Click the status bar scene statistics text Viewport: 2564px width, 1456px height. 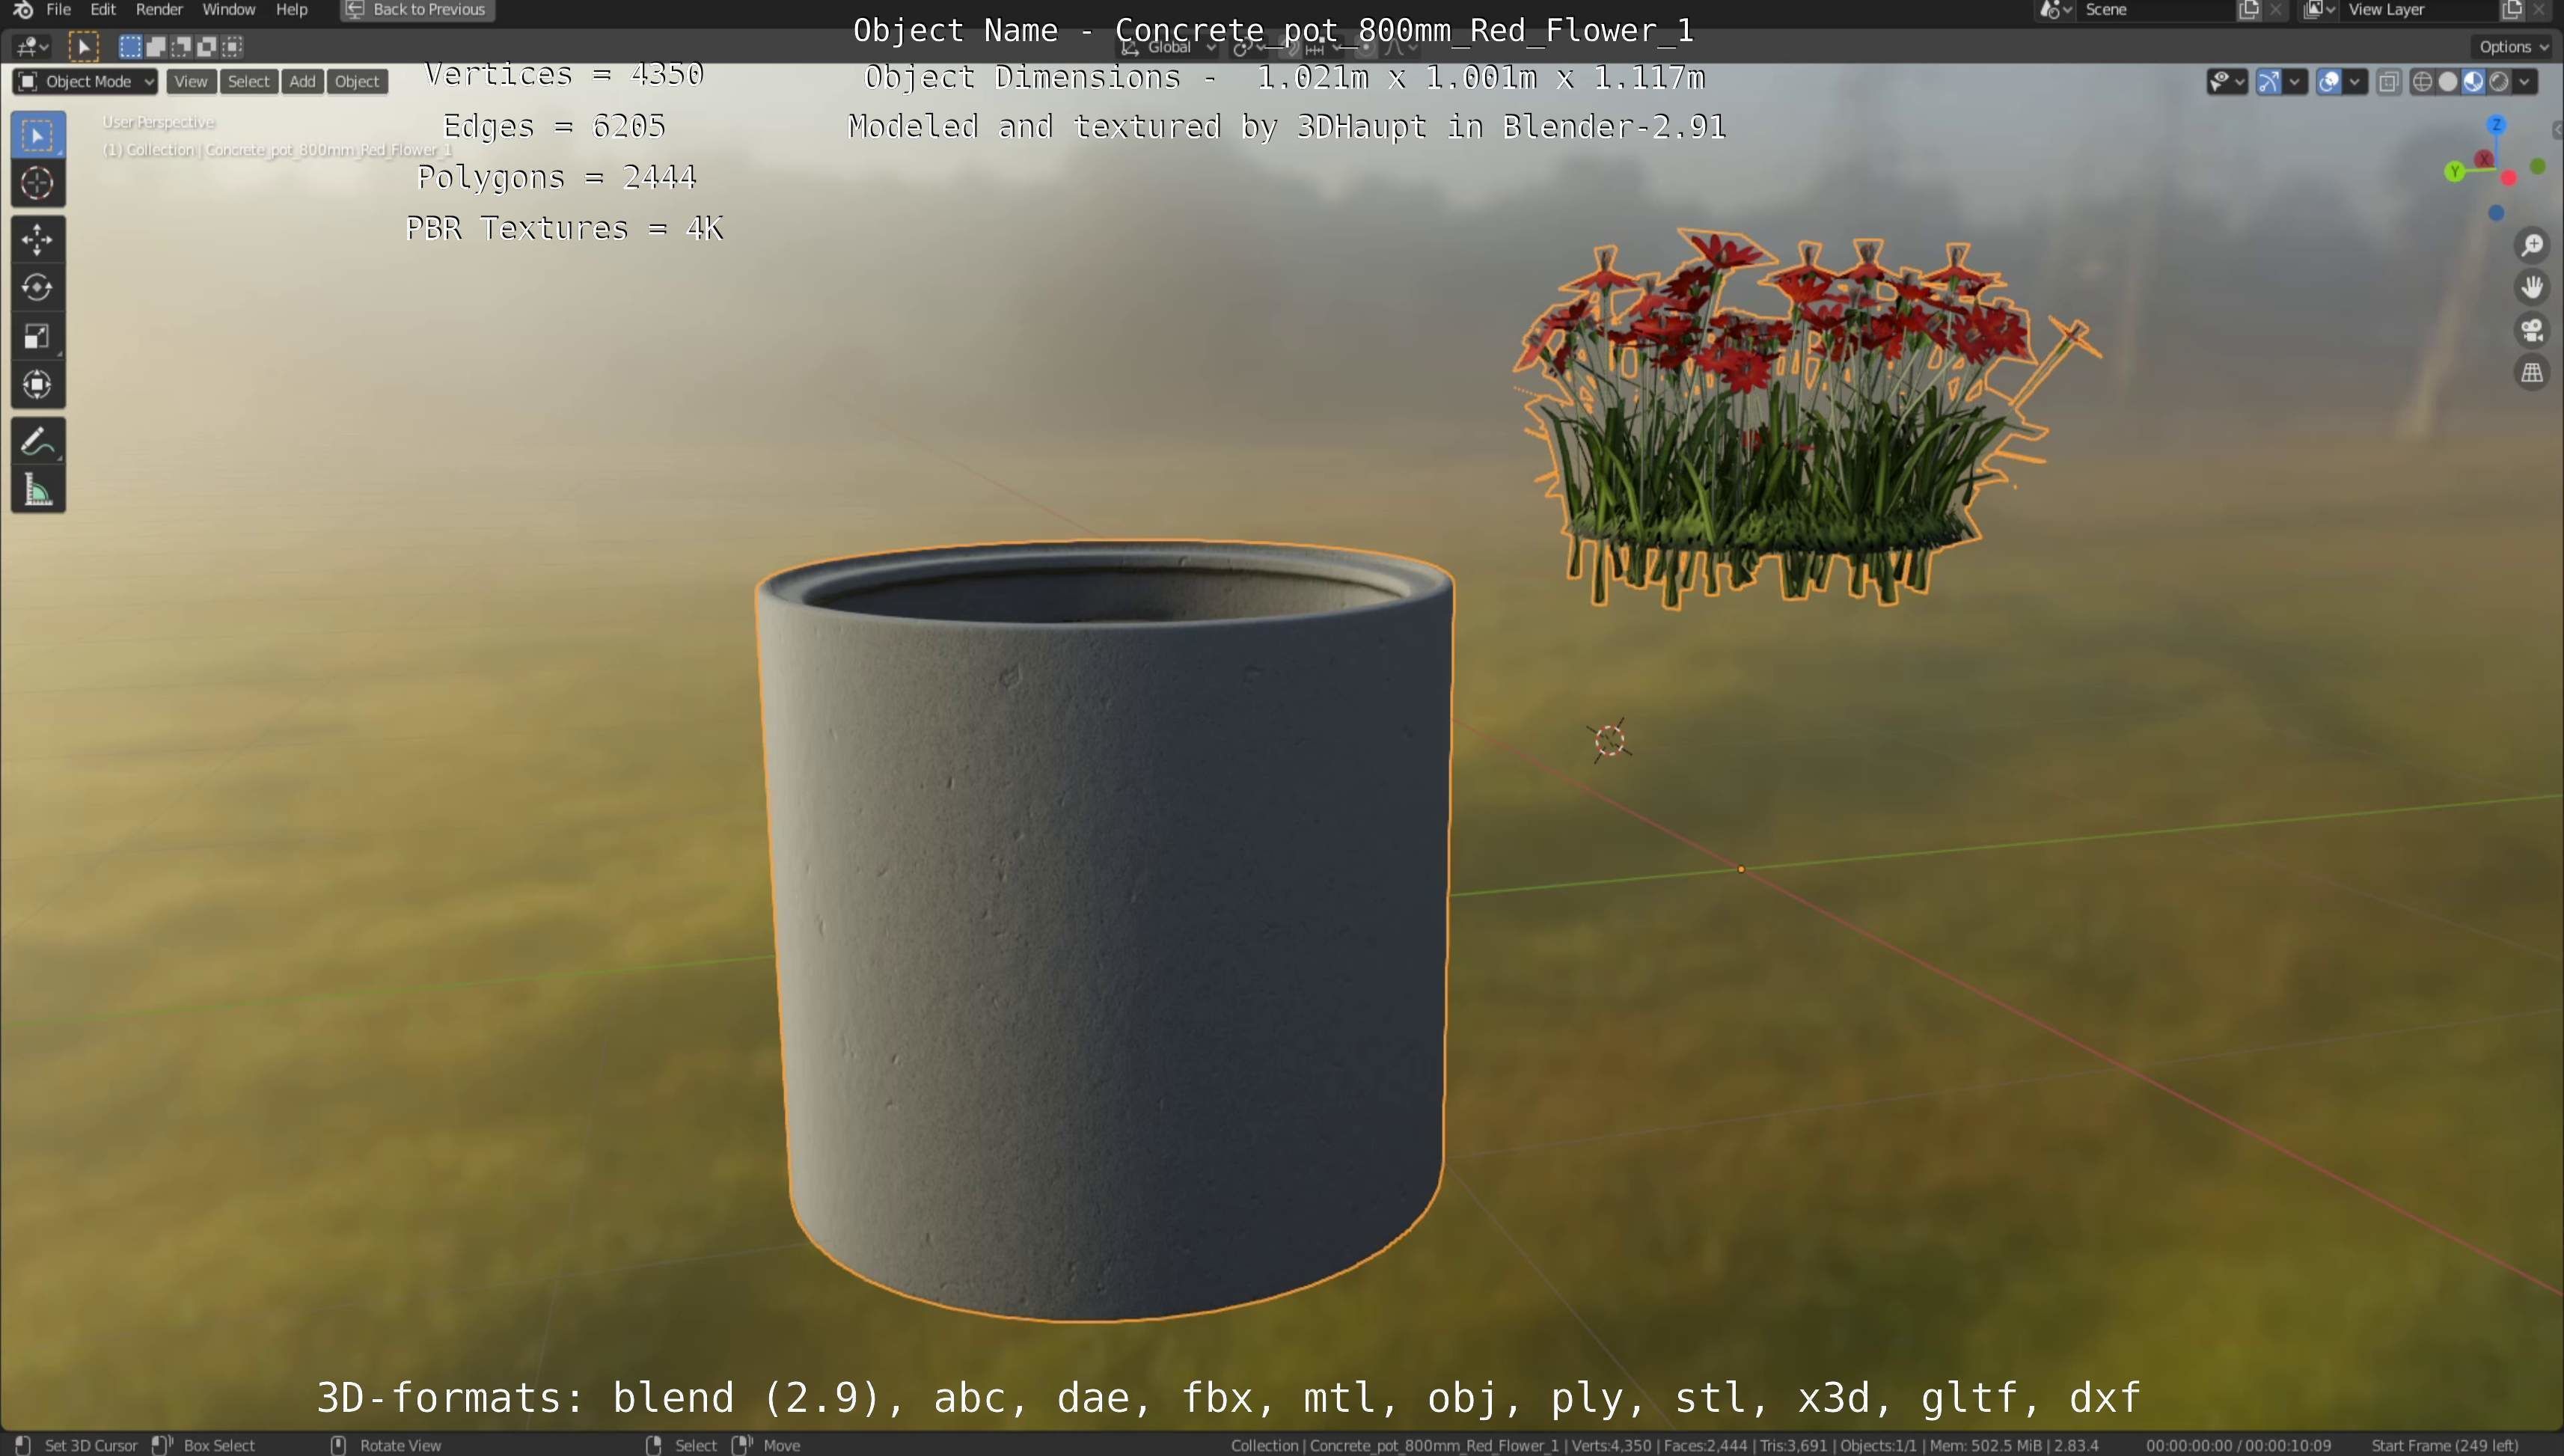[1664, 1445]
